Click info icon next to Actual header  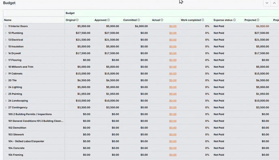[162, 20]
